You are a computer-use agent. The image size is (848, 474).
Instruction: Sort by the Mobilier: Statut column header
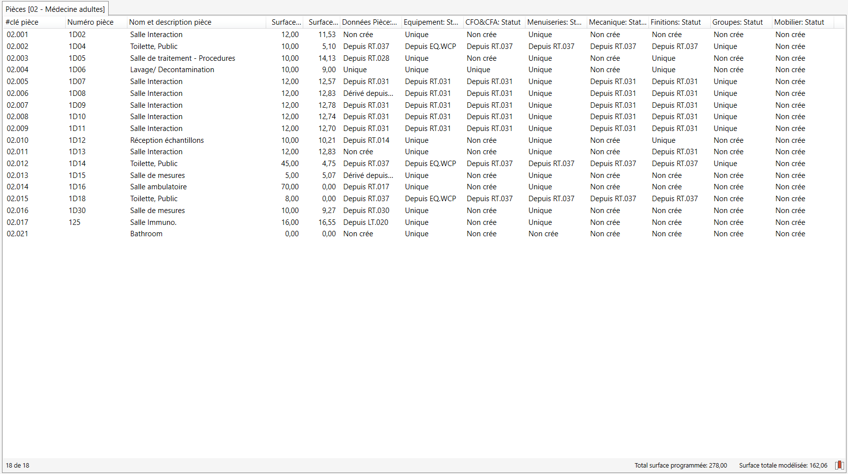(799, 22)
